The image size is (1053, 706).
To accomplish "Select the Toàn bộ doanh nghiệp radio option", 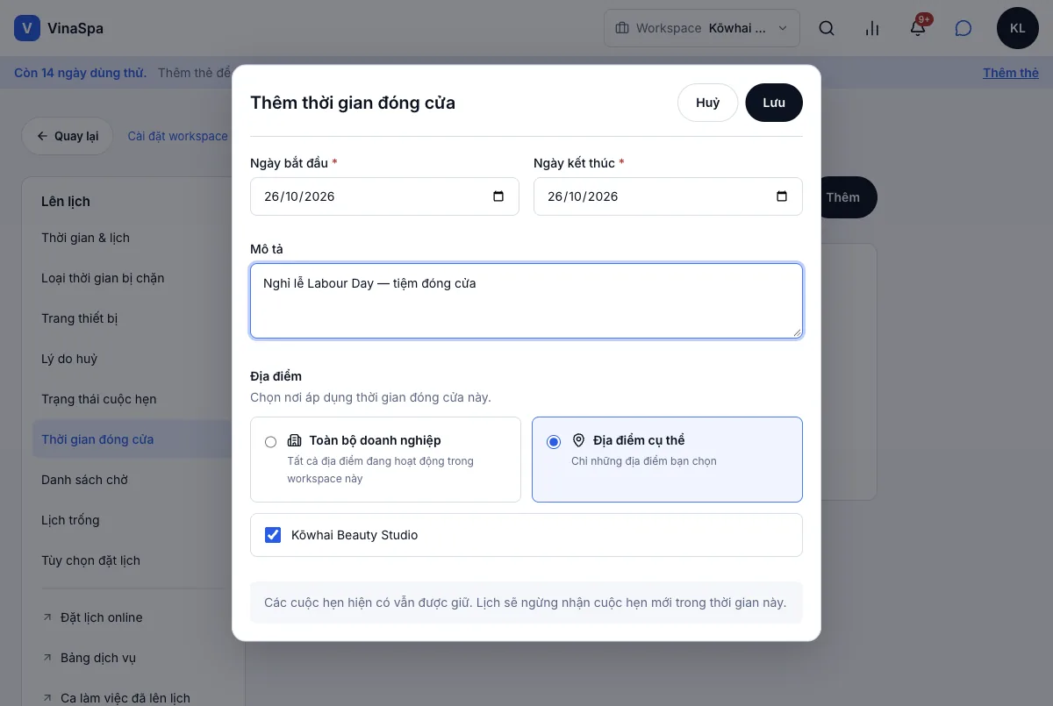I will pos(270,442).
